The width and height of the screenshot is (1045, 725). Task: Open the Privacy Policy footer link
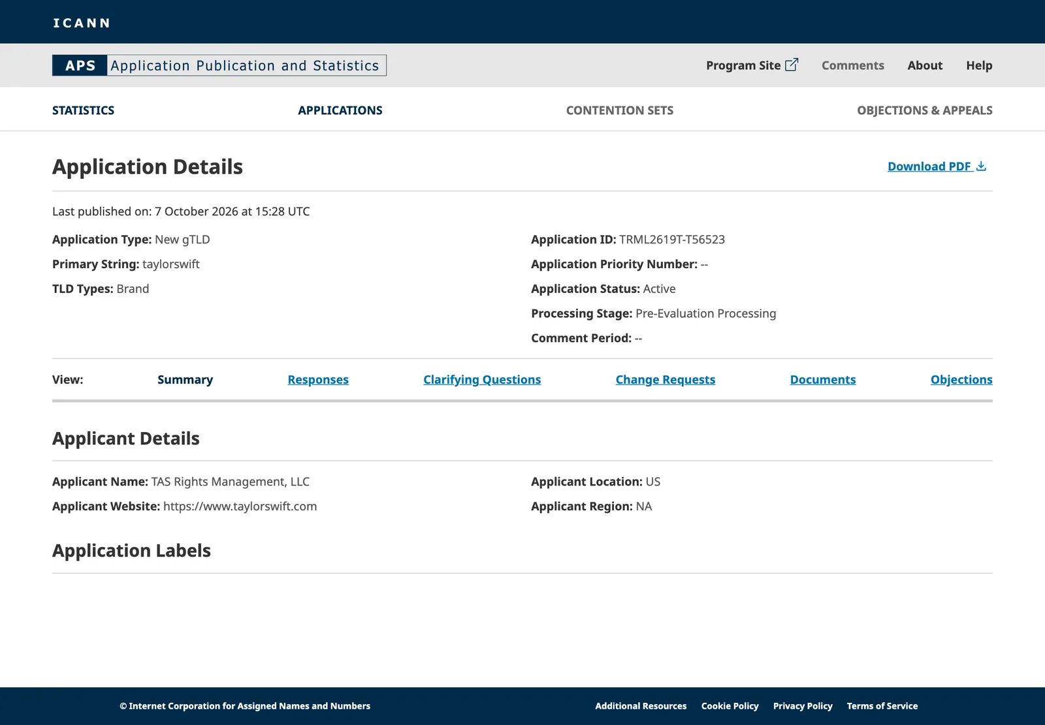(x=803, y=706)
